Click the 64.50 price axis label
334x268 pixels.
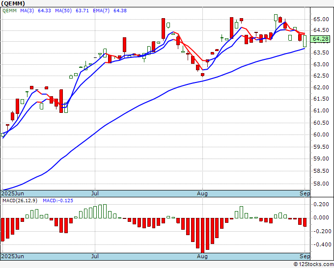(321, 30)
